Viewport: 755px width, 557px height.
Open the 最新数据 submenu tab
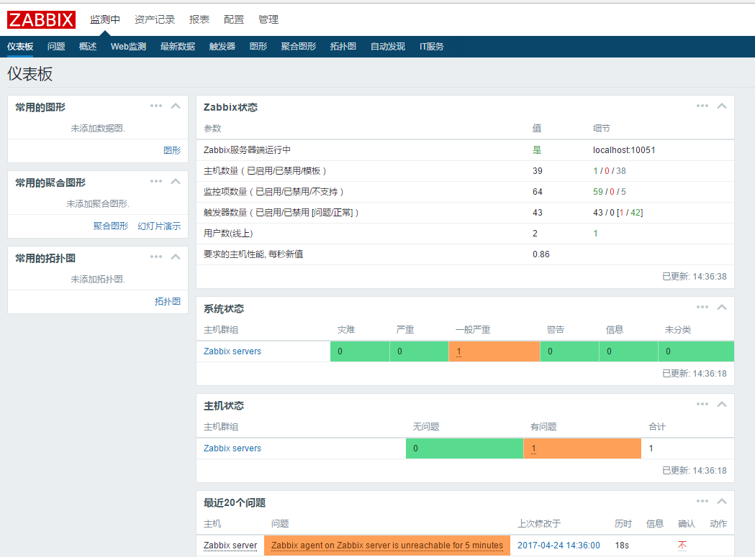[178, 47]
